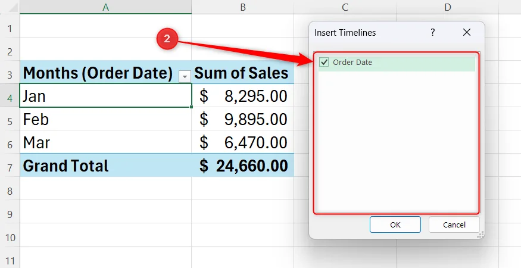Close the Insert Timelines dialog

[x=467, y=32]
